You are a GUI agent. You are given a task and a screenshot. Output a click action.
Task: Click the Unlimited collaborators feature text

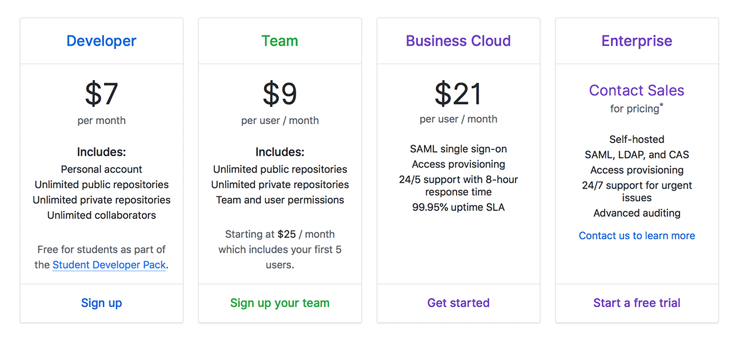click(x=102, y=215)
